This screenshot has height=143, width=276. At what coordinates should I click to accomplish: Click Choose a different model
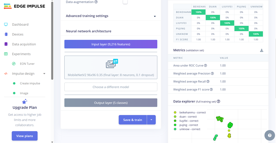coord(111,87)
